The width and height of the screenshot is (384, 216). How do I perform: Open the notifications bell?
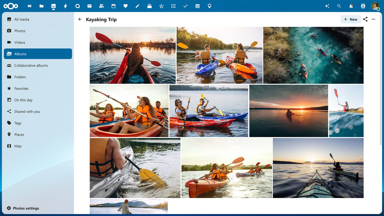pyautogui.click(x=351, y=6)
